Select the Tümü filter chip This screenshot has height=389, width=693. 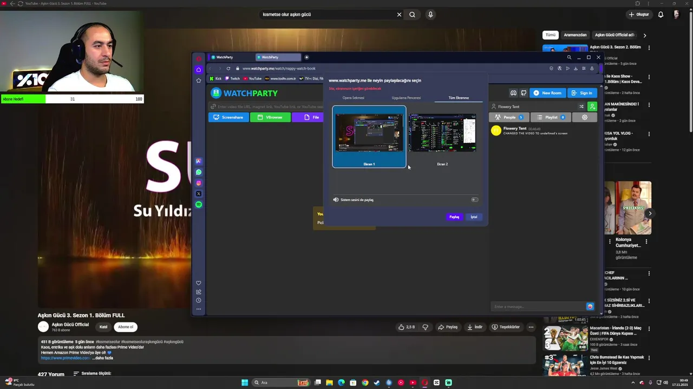point(551,35)
